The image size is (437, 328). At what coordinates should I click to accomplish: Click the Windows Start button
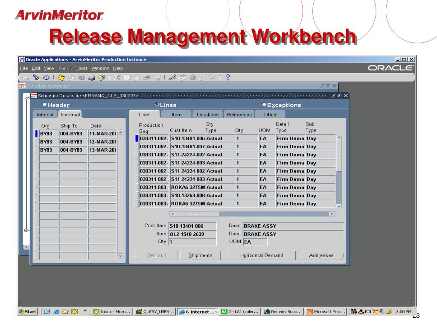pos(28,311)
